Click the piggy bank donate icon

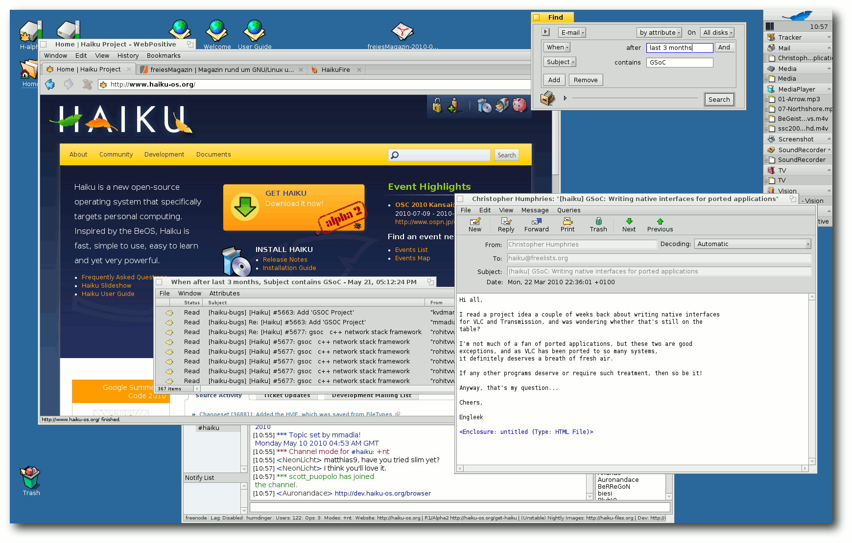pos(519,105)
